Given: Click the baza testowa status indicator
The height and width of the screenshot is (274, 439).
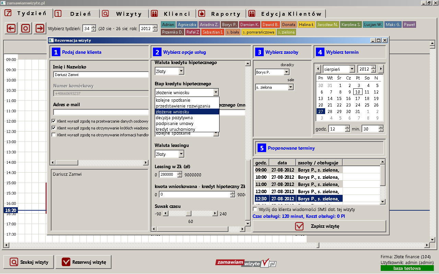Looking at the screenshot, I should point(407,268).
